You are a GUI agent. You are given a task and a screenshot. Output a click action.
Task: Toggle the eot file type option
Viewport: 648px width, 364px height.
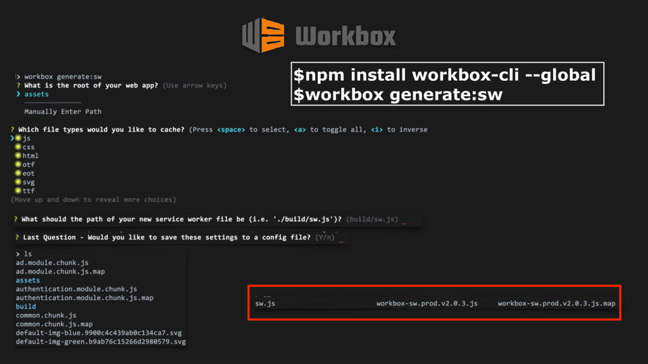click(18, 173)
